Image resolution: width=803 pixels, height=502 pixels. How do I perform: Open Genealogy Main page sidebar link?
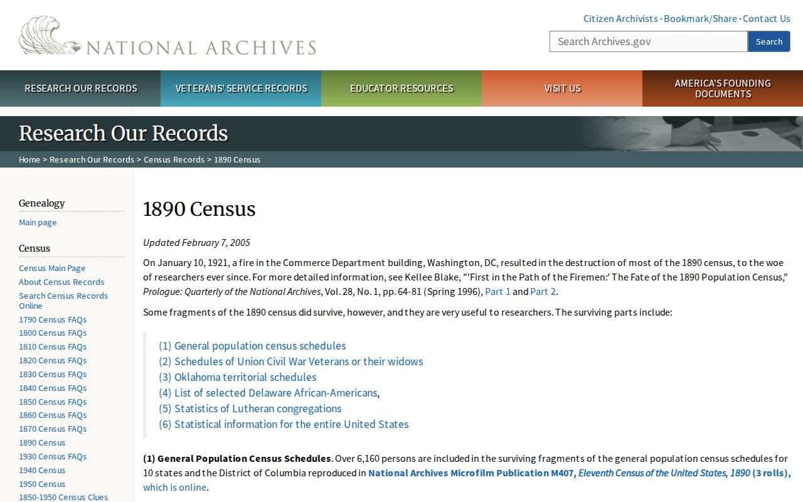[x=38, y=222]
